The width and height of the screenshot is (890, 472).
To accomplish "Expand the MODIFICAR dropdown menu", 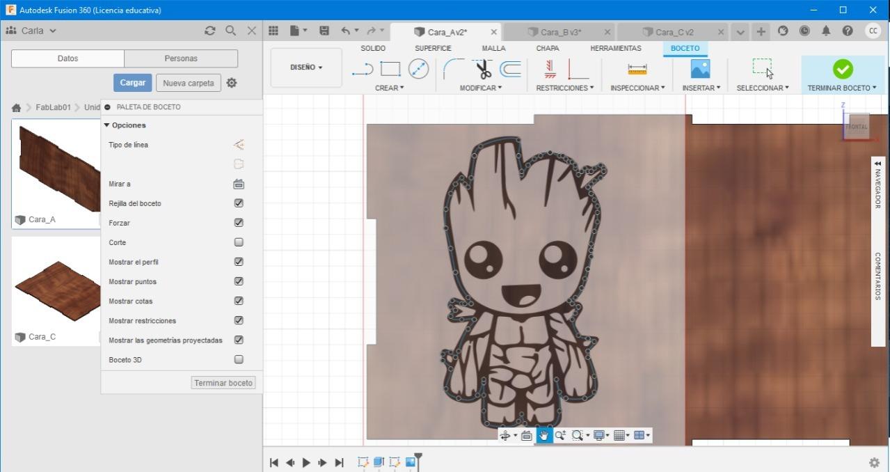I will click(480, 88).
